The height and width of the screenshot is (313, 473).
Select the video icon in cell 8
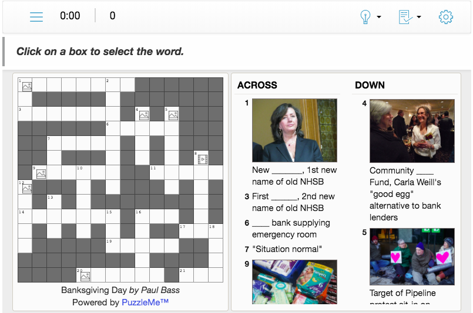point(202,159)
